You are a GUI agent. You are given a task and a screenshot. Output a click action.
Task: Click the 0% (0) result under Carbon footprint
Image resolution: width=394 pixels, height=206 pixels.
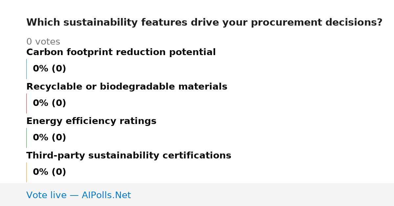(49, 69)
